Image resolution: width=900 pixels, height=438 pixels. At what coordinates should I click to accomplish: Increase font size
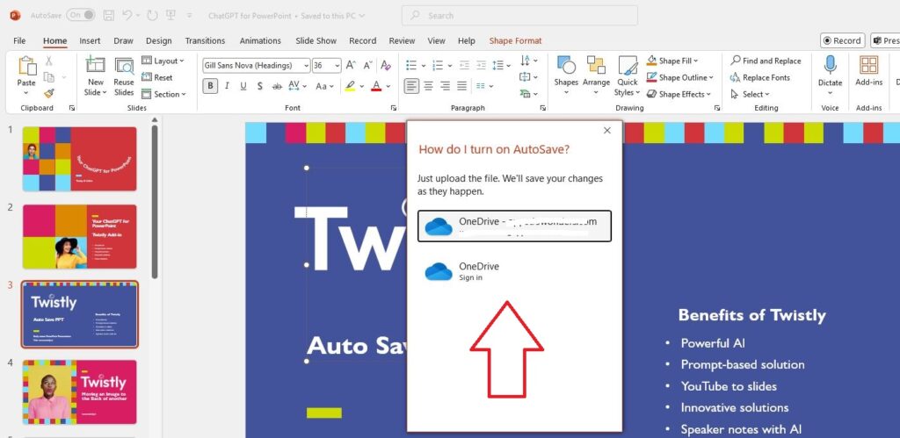(351, 65)
